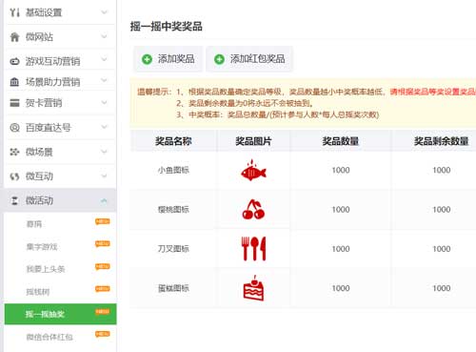Click the second tip line about 奖品剩余数量为0
This screenshot has width=476, height=352.
[x=245, y=103]
